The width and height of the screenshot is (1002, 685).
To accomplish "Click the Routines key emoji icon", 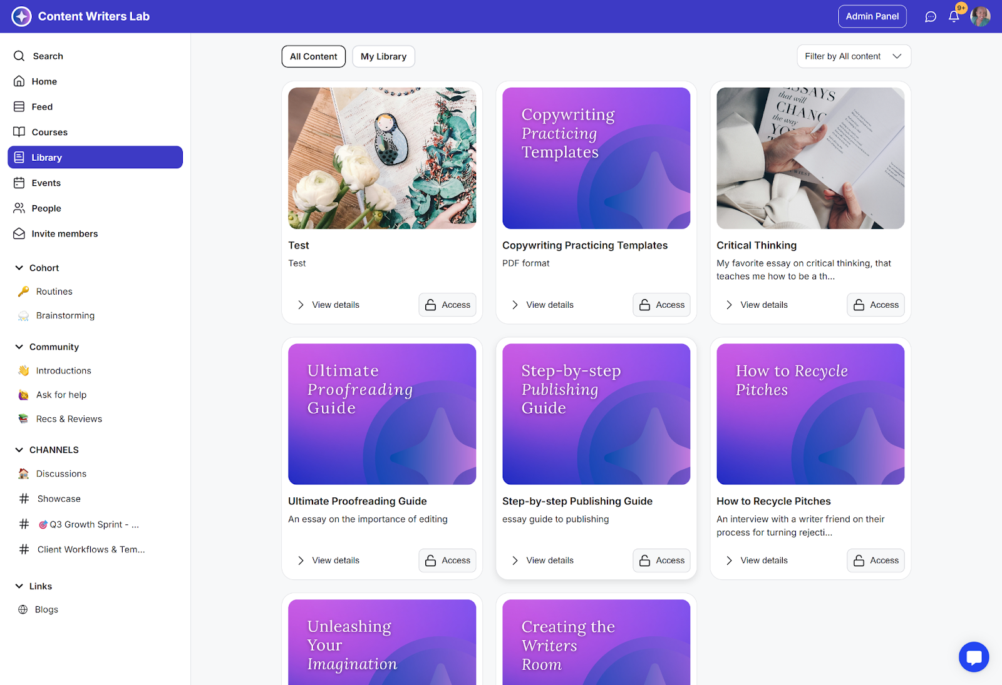I will tap(23, 292).
